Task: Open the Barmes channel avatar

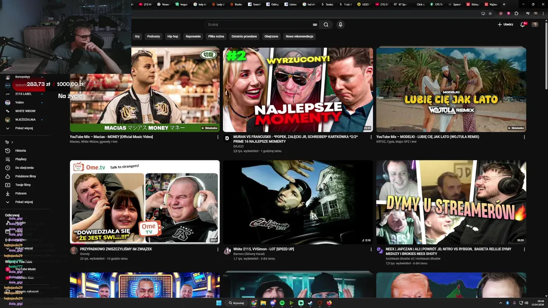Action: point(227,251)
